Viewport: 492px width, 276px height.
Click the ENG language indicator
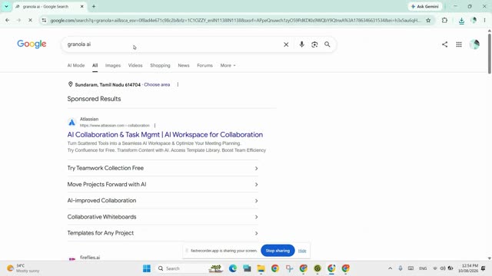click(423, 268)
